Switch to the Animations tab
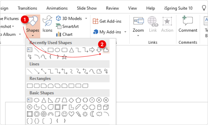 click(x=57, y=8)
